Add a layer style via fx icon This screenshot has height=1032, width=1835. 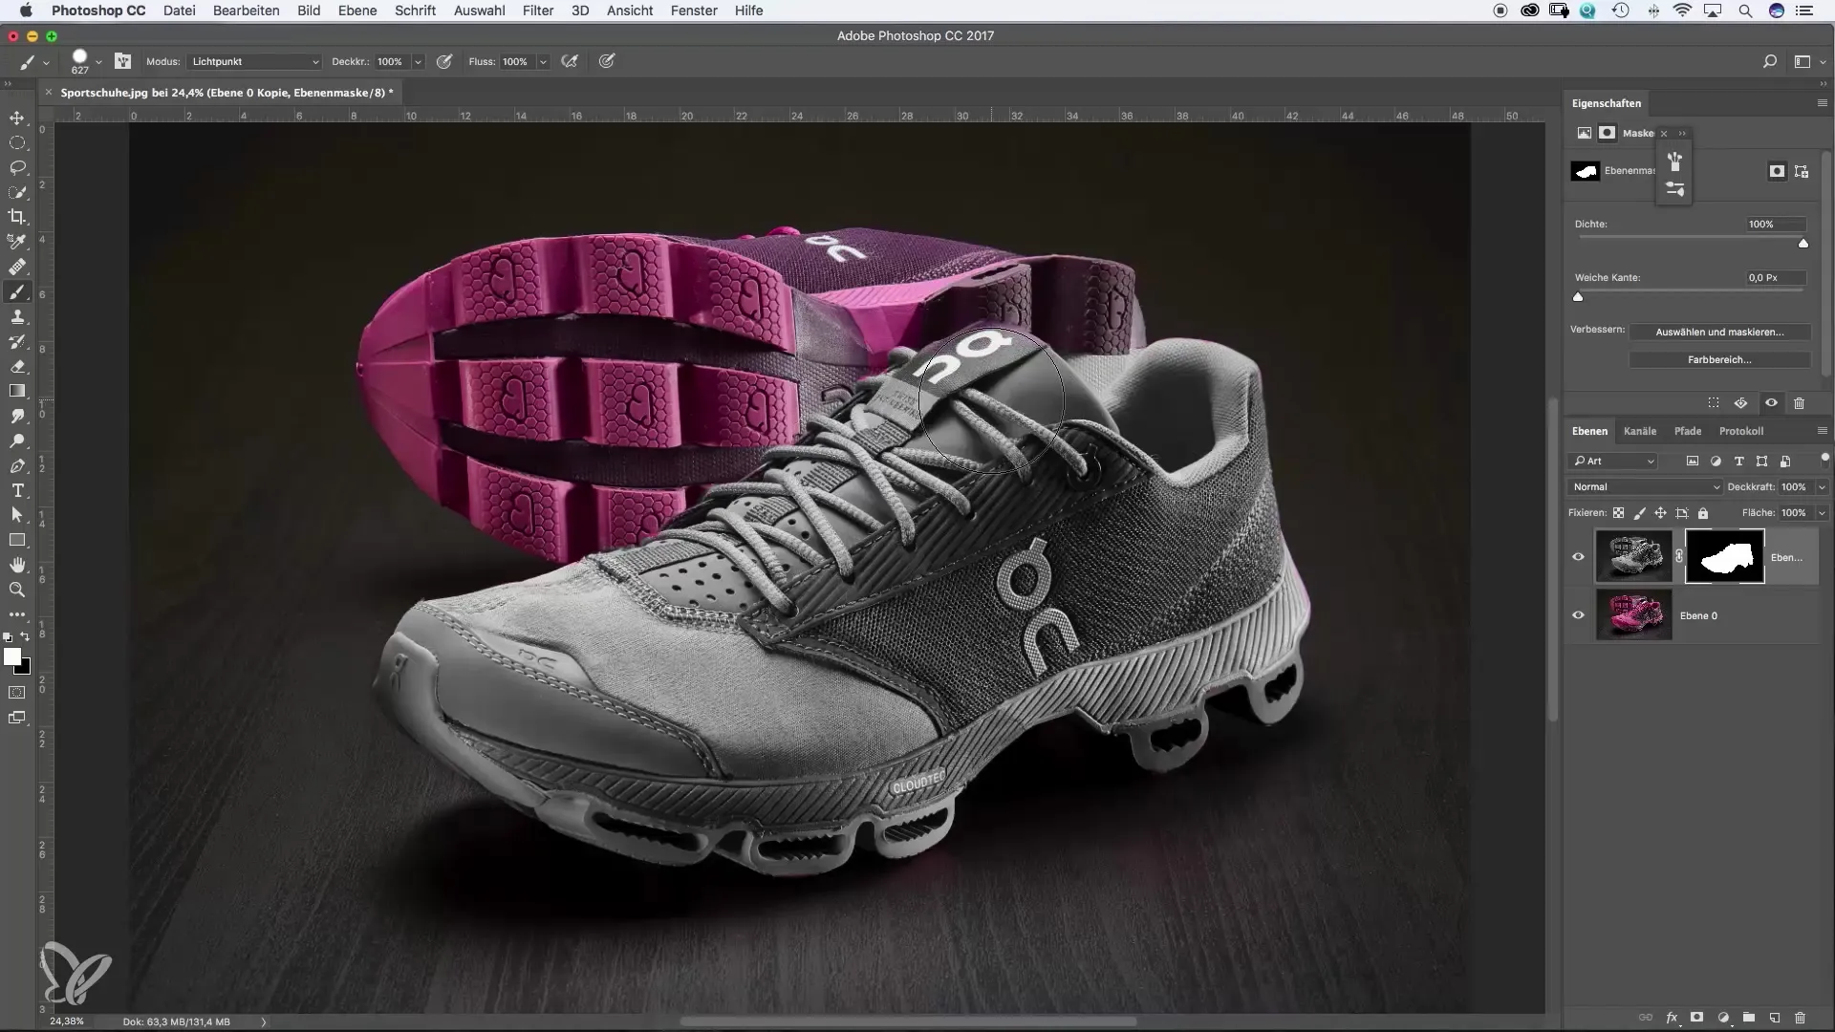coord(1672,1018)
